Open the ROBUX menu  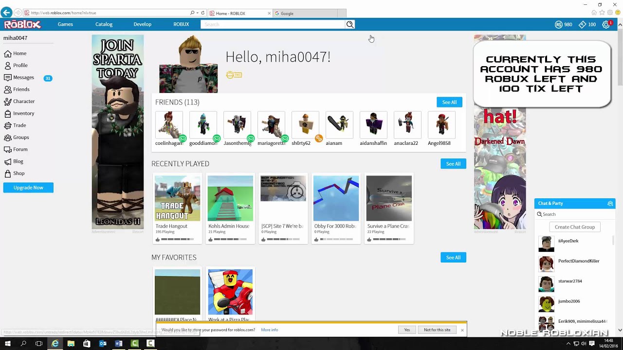pos(181,24)
